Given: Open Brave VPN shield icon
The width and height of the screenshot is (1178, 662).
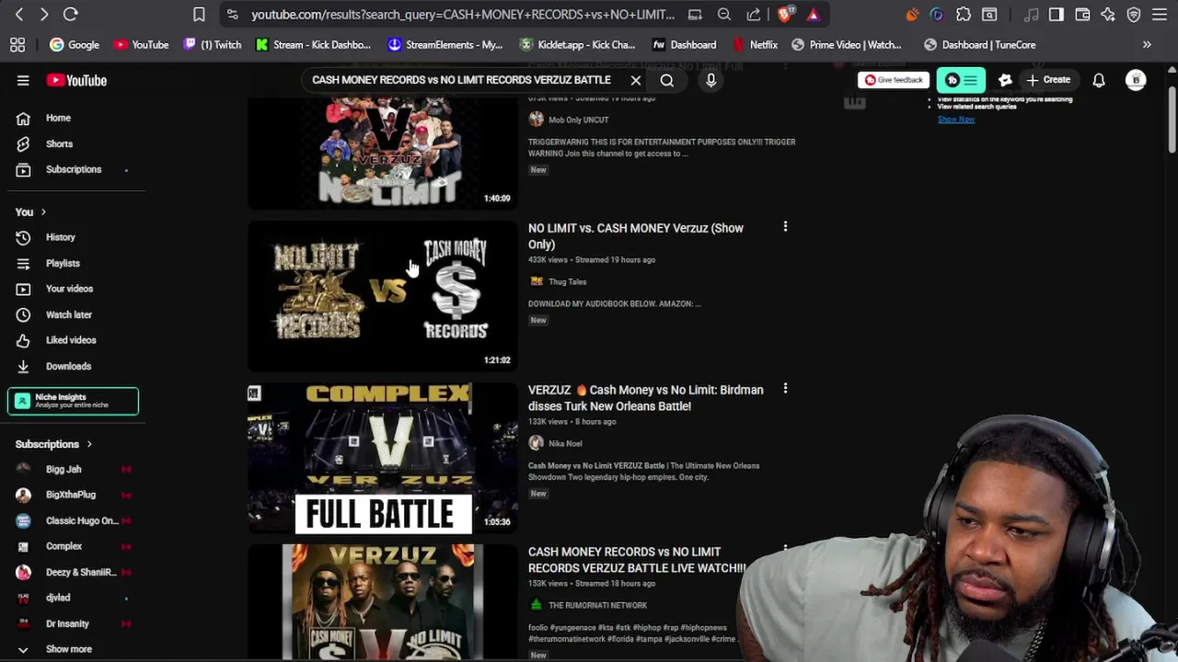Looking at the screenshot, I should point(1134,15).
